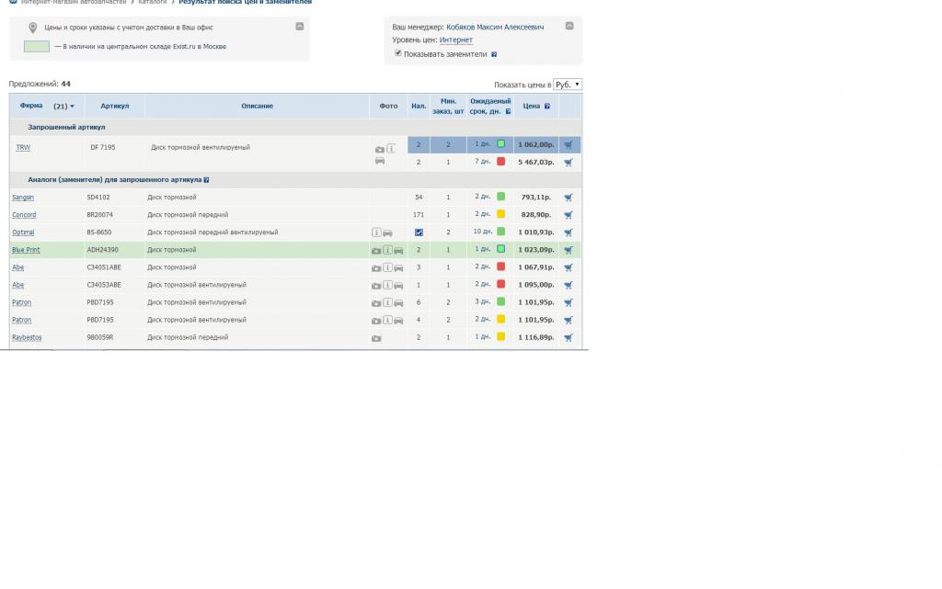The image size is (942, 589).
Task: Add Abe C34051ABE to the cart
Action: (569, 267)
